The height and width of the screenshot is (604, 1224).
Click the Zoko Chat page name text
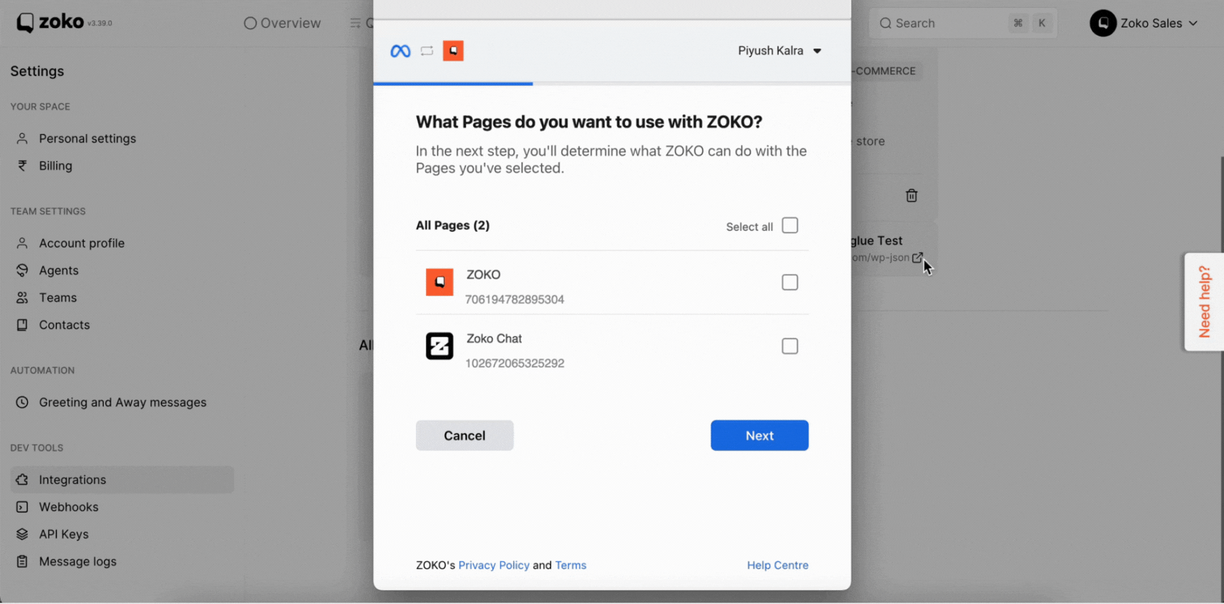494,339
